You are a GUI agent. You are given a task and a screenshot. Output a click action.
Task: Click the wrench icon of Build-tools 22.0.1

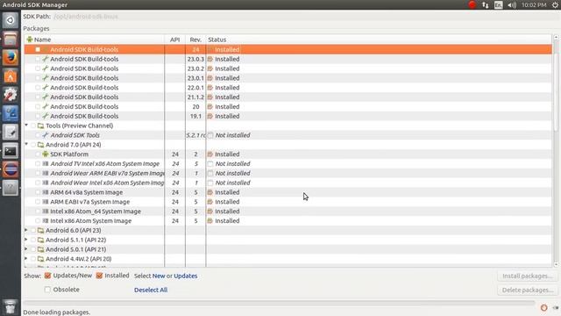click(46, 88)
